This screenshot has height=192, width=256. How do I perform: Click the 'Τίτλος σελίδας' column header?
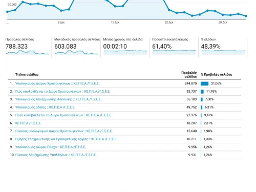pos(27,75)
